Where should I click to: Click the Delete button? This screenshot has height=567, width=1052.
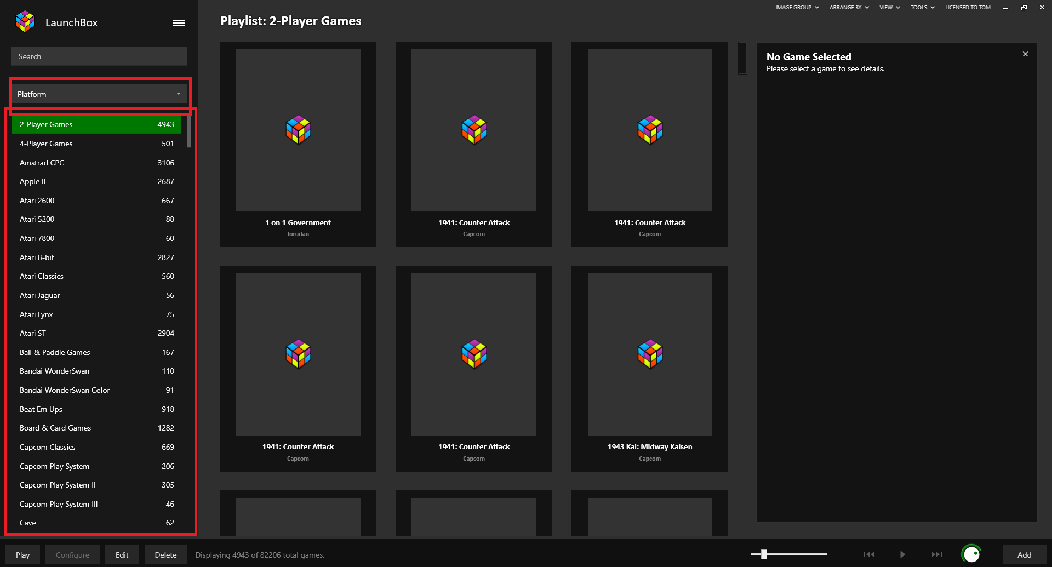pyautogui.click(x=165, y=555)
